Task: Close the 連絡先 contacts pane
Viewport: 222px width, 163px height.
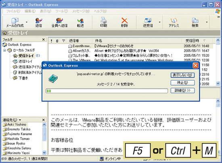Action: pyautogui.click(x=44, y=120)
